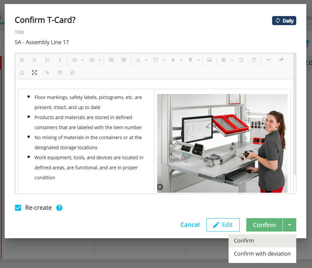Insert a special character (omega icon)

(22, 73)
